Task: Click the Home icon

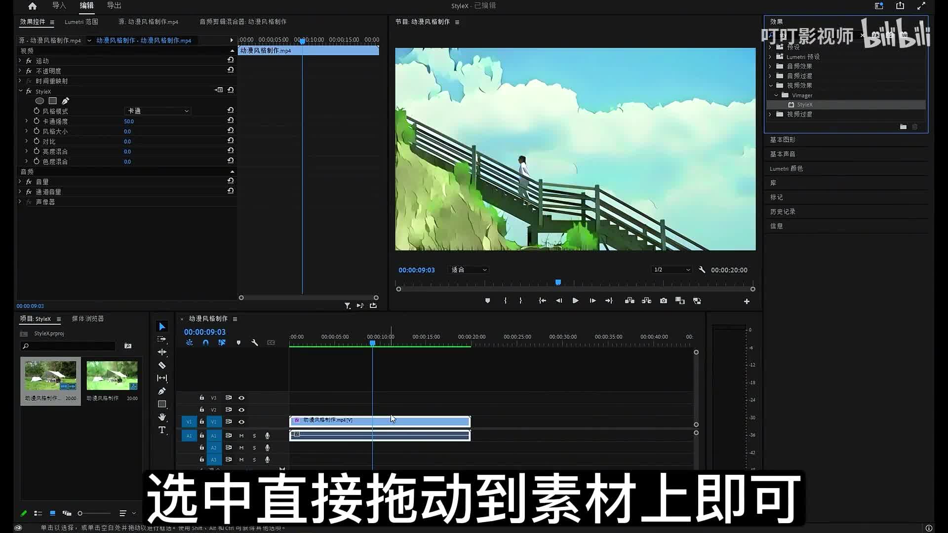Action: click(32, 6)
